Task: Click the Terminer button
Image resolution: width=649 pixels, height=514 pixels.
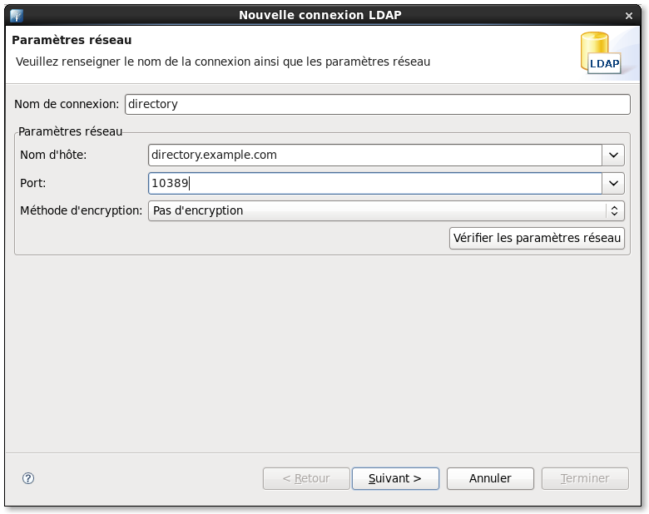Action: click(585, 478)
